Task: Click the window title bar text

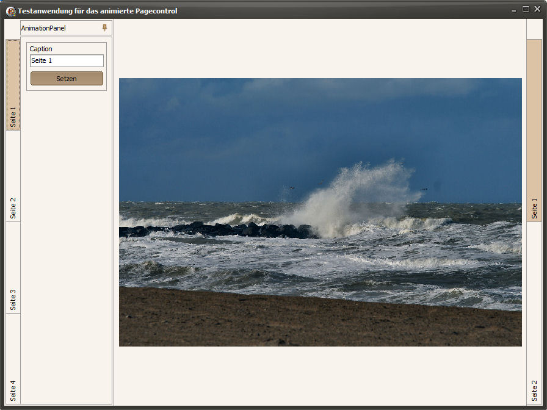Action: (98, 11)
